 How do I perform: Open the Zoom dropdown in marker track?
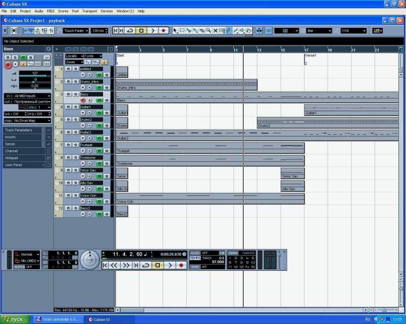pos(74,62)
